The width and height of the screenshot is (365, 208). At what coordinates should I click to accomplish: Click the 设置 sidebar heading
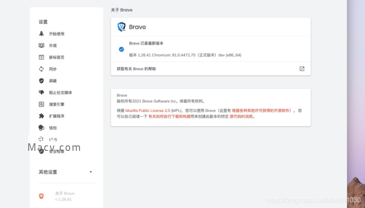43,22
